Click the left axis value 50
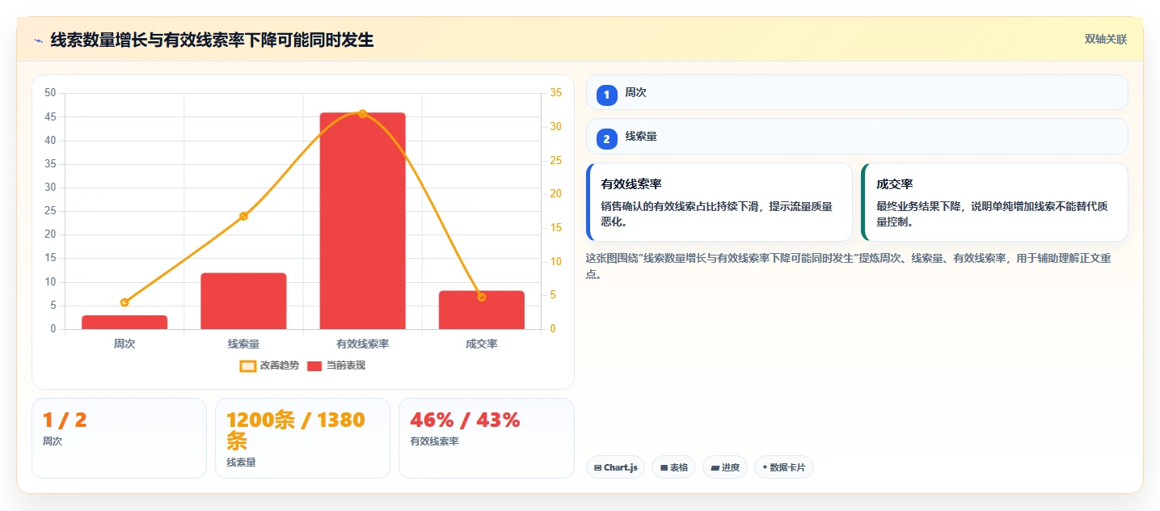This screenshot has height=511, width=1160. (x=50, y=93)
